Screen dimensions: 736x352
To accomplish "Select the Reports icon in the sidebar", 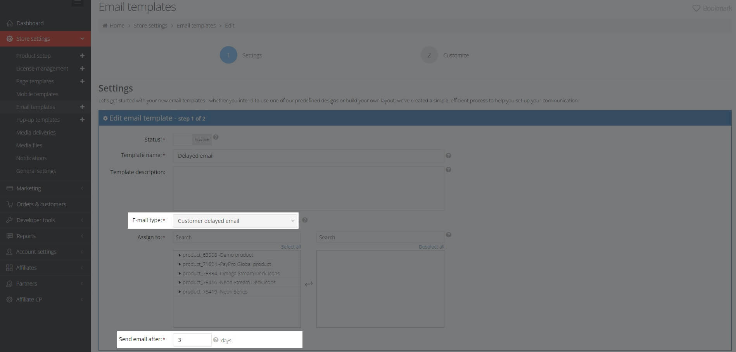I will tap(9, 236).
